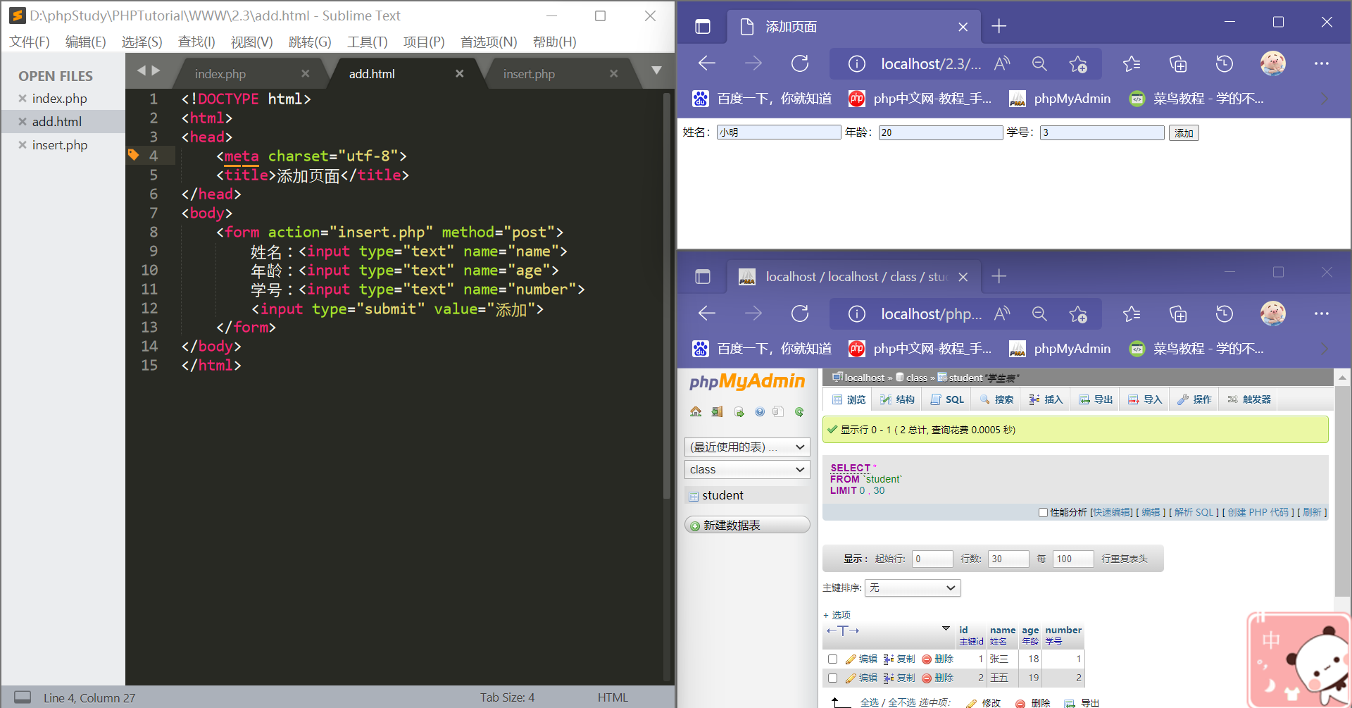Switch to index.php tab in Sublime
The width and height of the screenshot is (1352, 708).
click(x=220, y=74)
